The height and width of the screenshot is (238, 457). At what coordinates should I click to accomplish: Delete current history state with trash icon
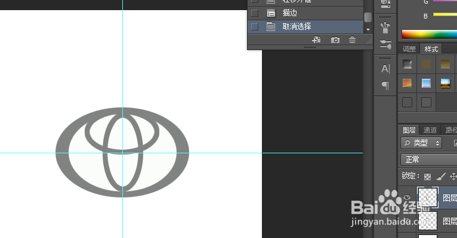click(x=353, y=40)
